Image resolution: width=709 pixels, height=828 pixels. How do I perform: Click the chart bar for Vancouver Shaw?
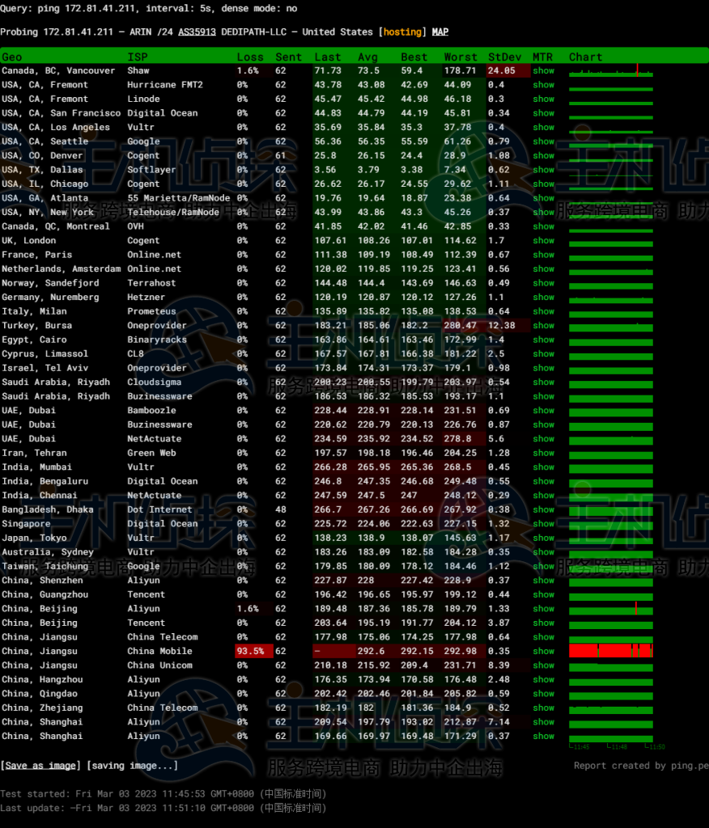pyautogui.click(x=610, y=72)
